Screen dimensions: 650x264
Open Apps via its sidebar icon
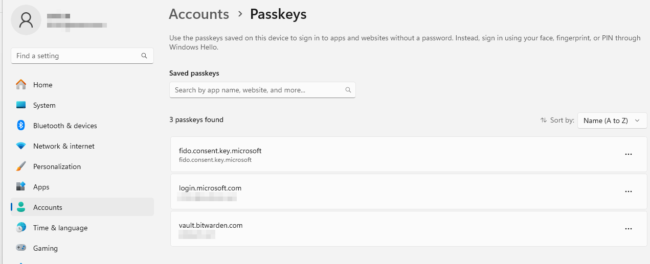tap(21, 187)
